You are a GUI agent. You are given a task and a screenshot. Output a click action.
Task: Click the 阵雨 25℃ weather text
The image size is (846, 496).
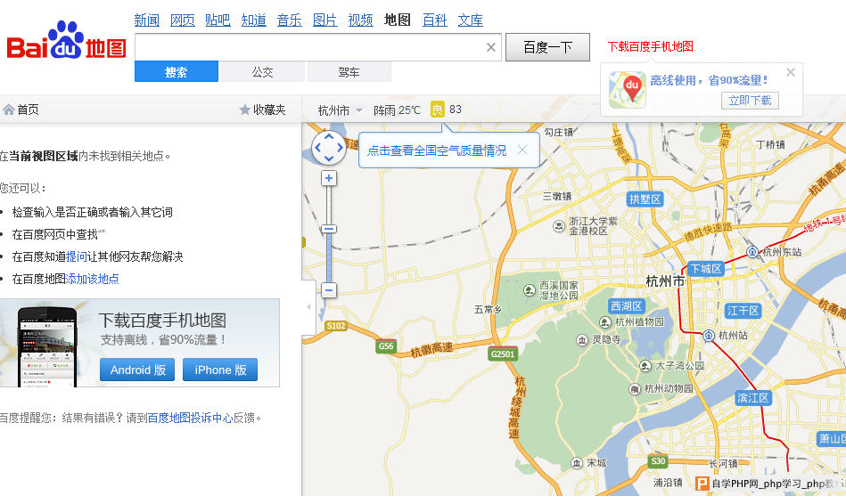coord(397,110)
